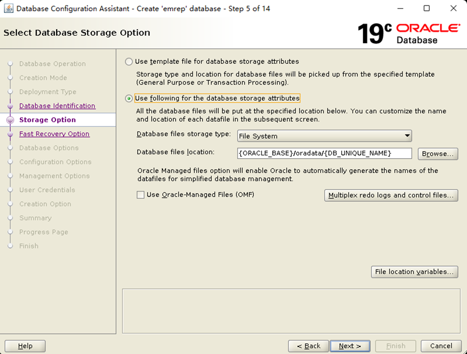467x354 pixels.
Task: Click the File System combo box arrow
Action: 407,136
